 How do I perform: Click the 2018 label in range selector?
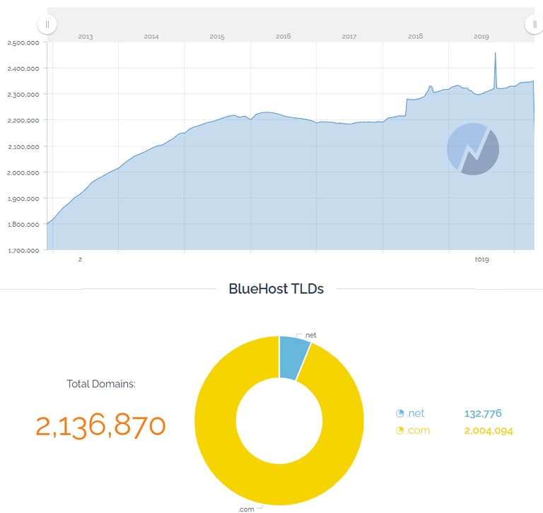416,36
